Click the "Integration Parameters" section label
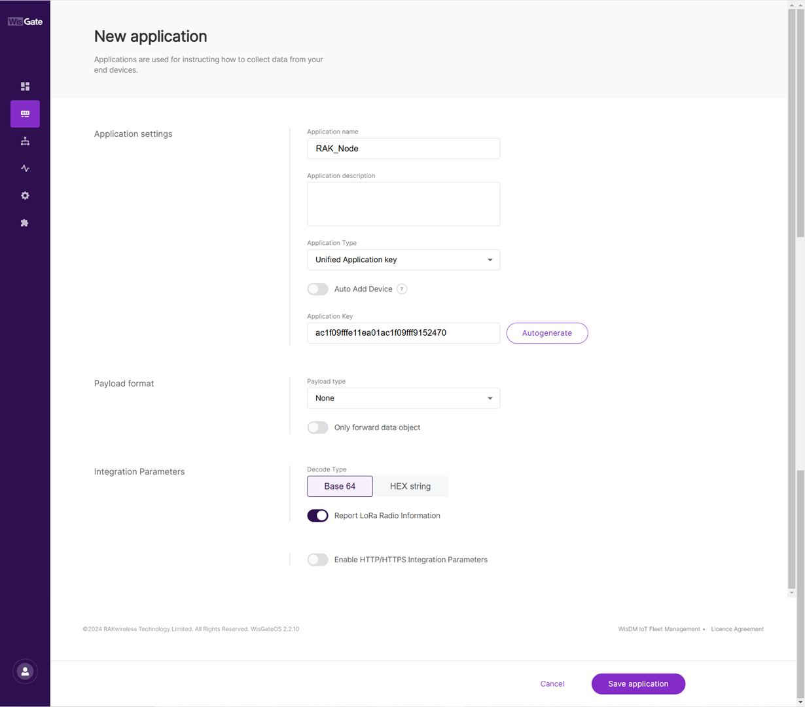This screenshot has width=805, height=707. point(139,472)
